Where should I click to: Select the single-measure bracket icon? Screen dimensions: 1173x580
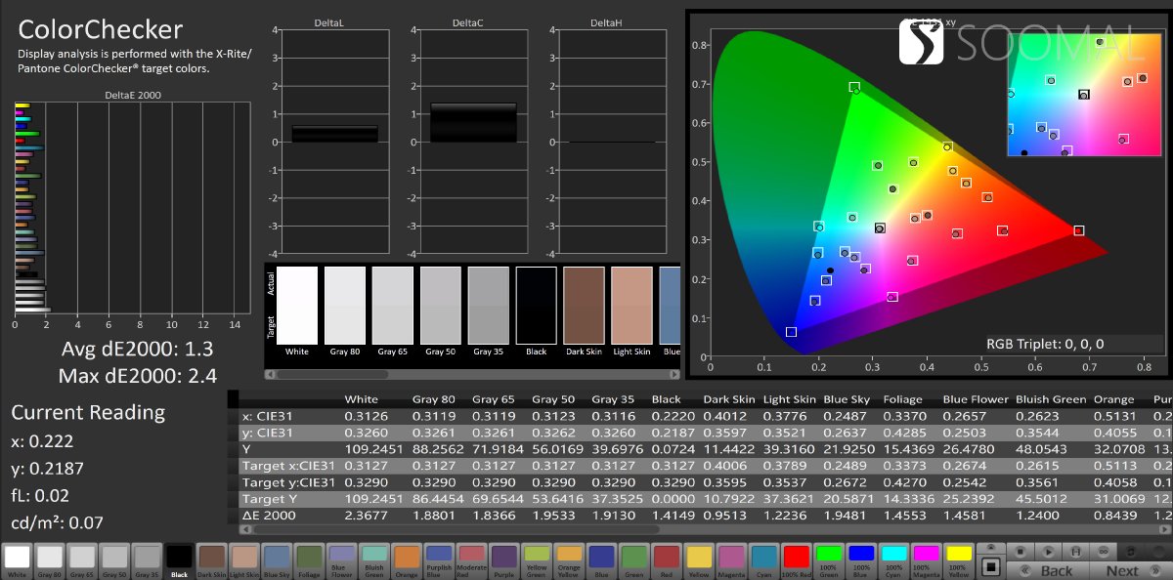point(1075,552)
